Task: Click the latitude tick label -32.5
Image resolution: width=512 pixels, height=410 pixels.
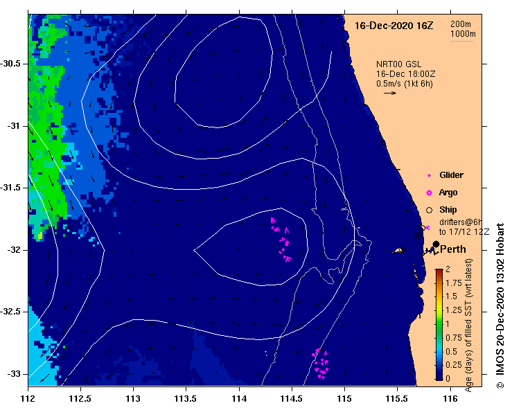Action: pyautogui.click(x=10, y=312)
